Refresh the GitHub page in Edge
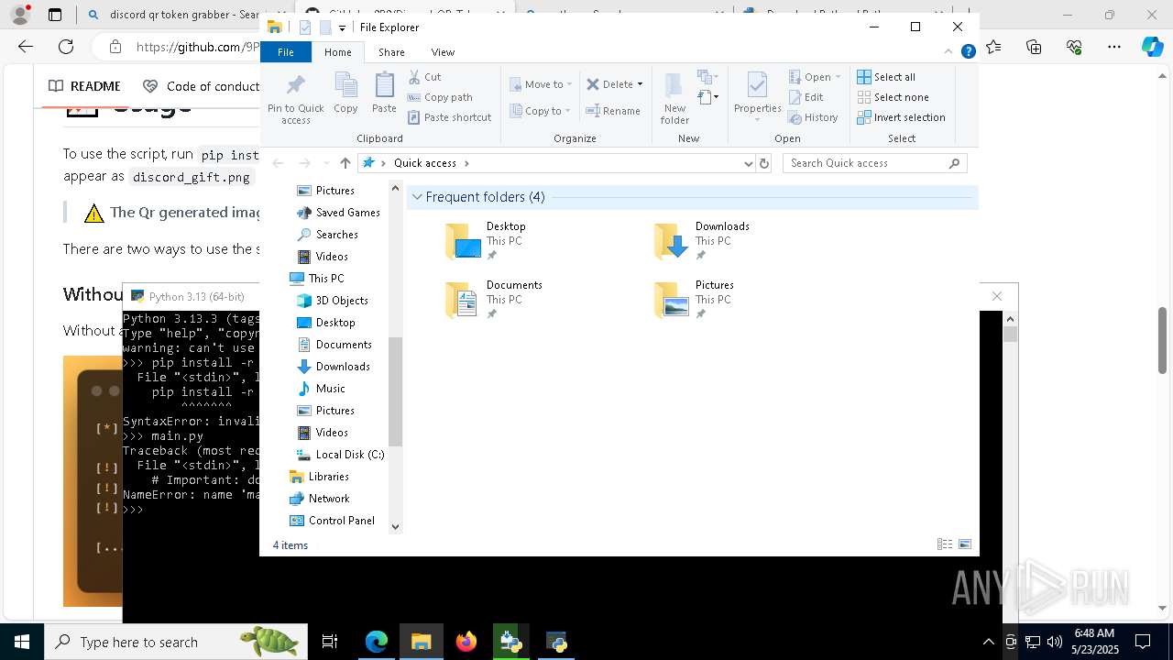 pyautogui.click(x=66, y=47)
